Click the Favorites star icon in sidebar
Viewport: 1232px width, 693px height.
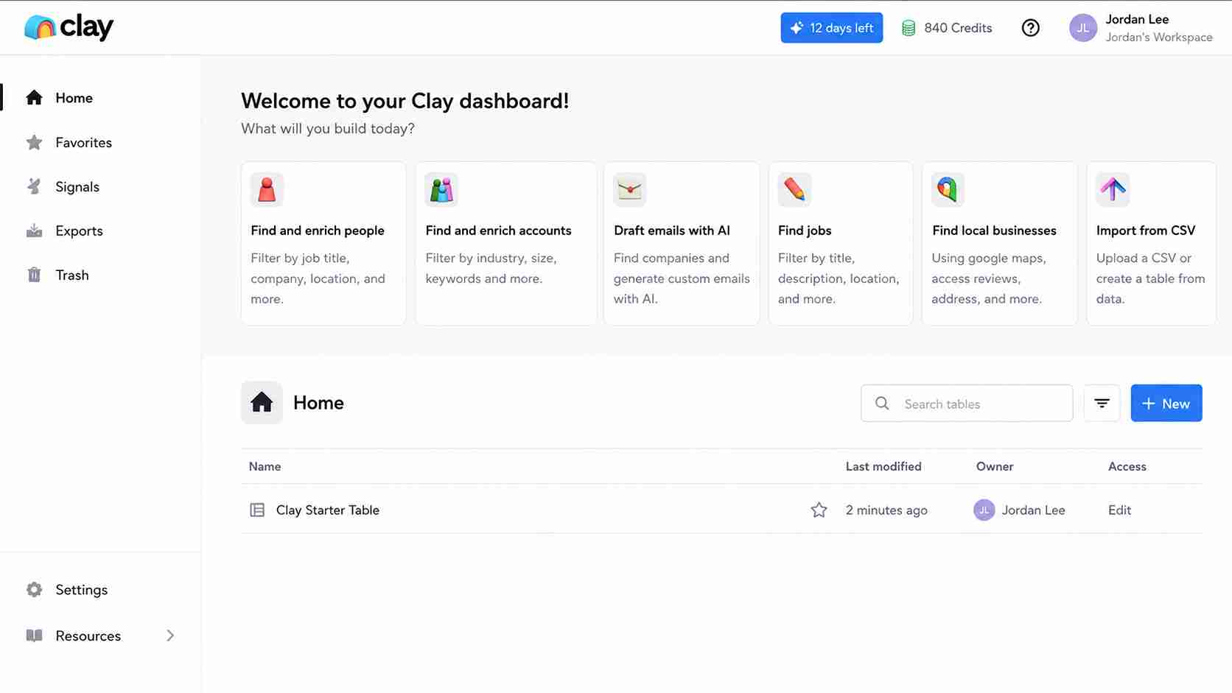(x=34, y=142)
